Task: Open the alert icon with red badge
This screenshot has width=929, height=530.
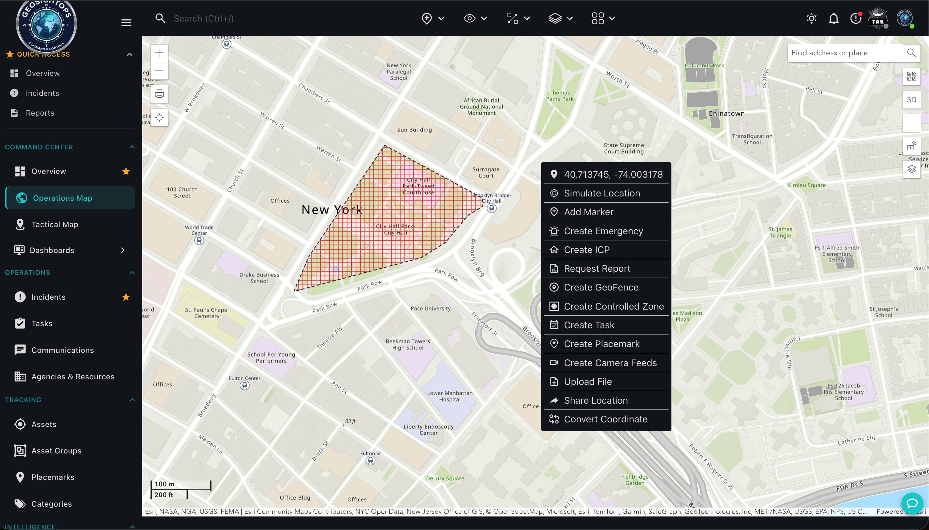Action: [x=855, y=18]
